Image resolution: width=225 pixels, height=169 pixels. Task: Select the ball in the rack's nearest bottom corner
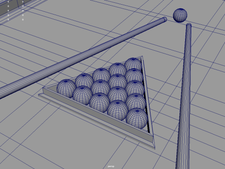tap(137, 118)
